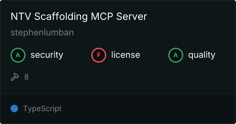Viewport: 236px width, 124px height.
Task: Click the empty footer area beside TypeScript
Action: click(147, 109)
